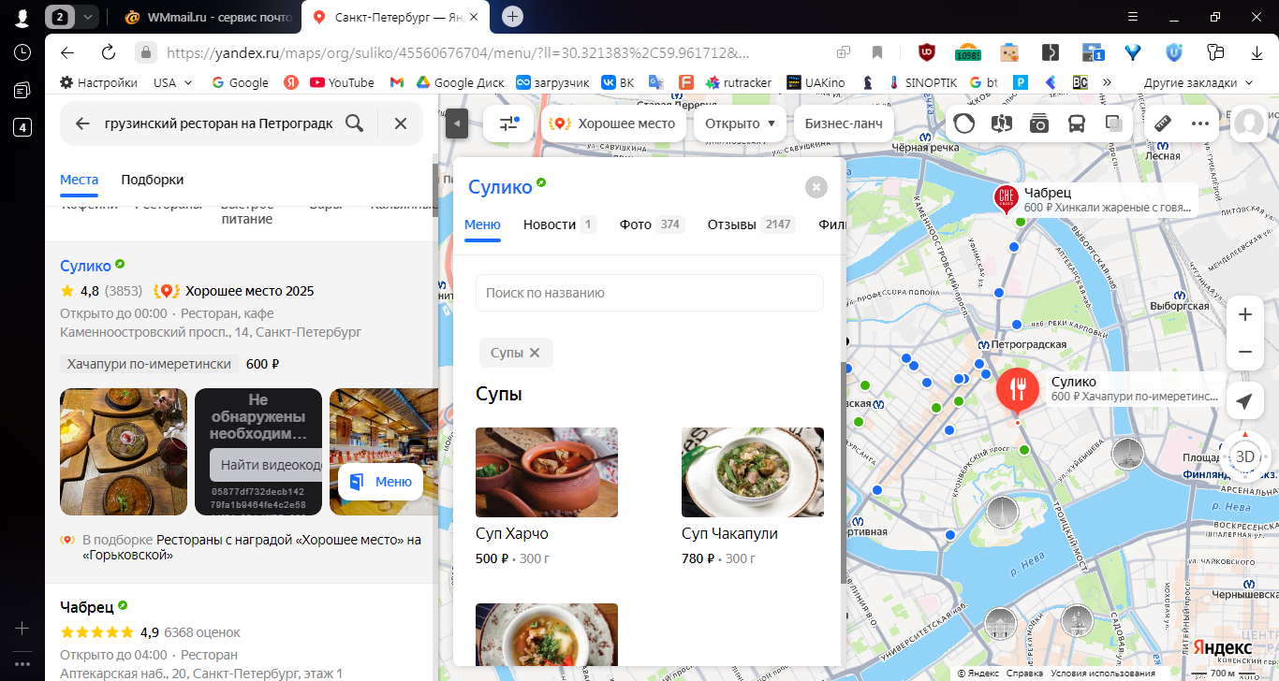This screenshot has width=1279, height=681.
Task: Open the browser history clock icon in the sidebar
Action: coord(22,52)
